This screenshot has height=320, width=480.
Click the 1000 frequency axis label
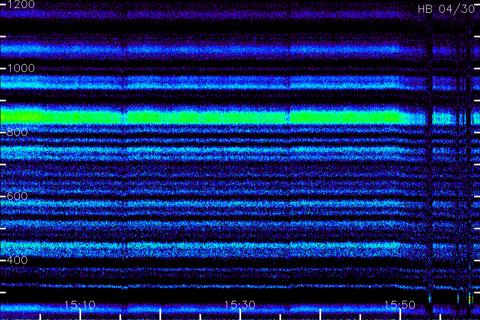(20, 68)
